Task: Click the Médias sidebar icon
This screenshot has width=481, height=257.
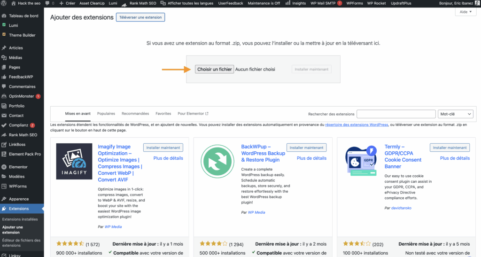Action: (4, 58)
